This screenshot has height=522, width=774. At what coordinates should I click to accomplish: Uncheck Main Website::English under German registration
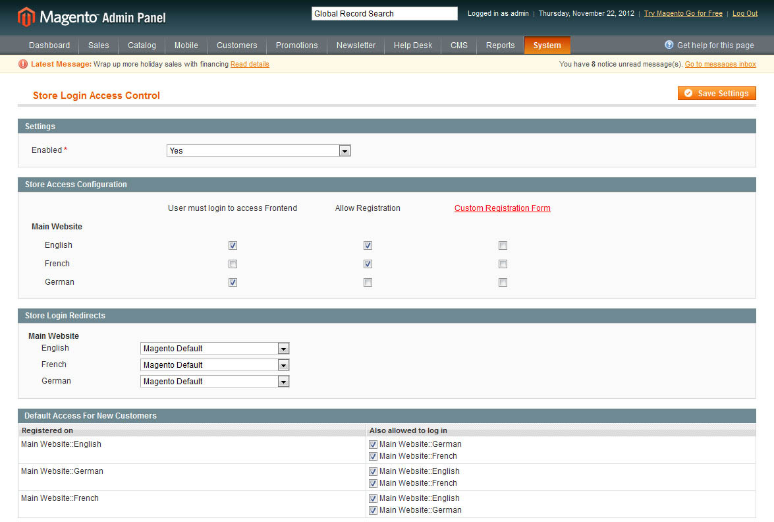coord(373,472)
